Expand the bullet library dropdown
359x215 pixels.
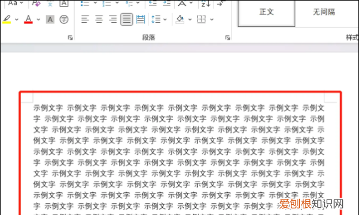click(95, 3)
